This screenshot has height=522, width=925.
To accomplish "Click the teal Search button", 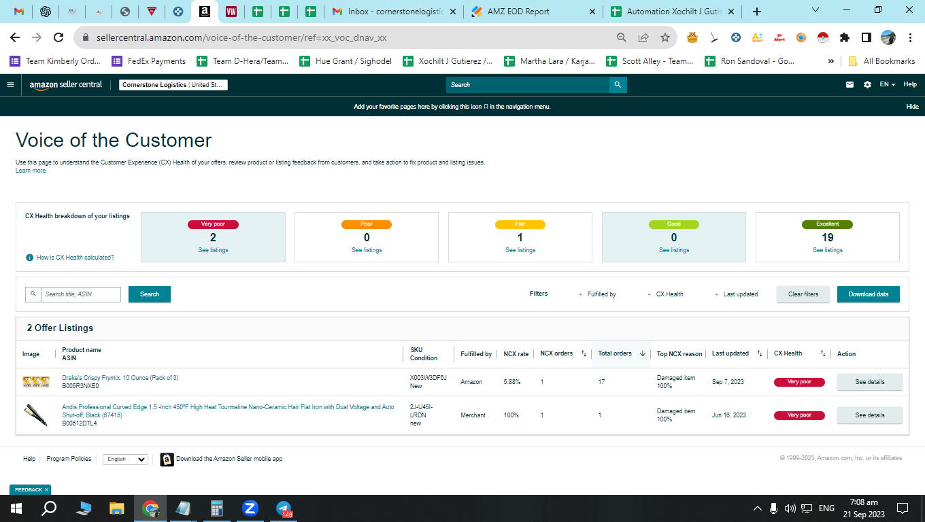I will click(150, 294).
